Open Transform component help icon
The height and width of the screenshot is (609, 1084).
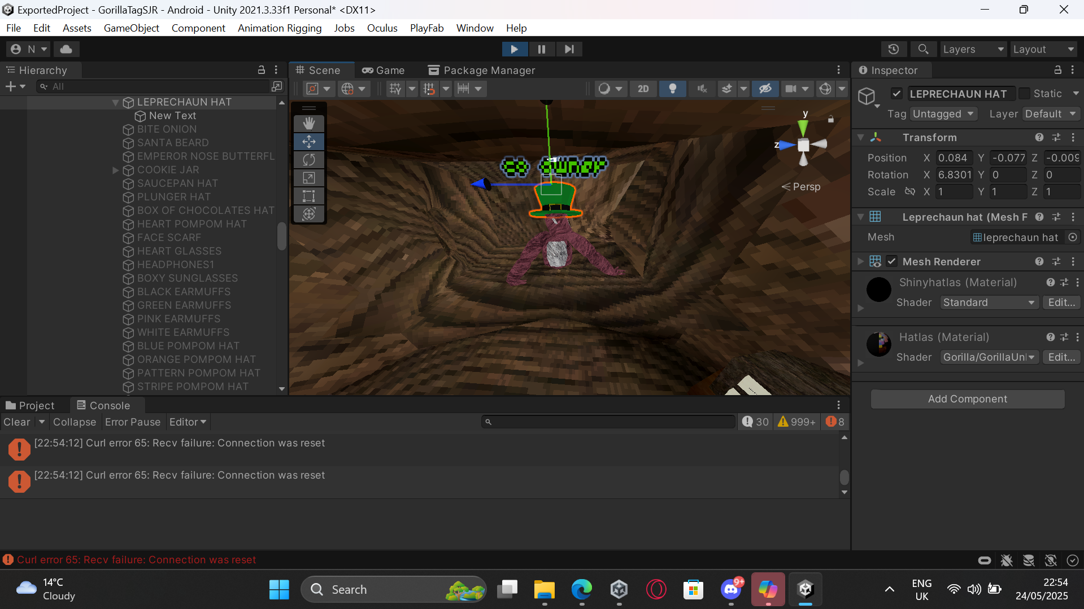[x=1039, y=137]
